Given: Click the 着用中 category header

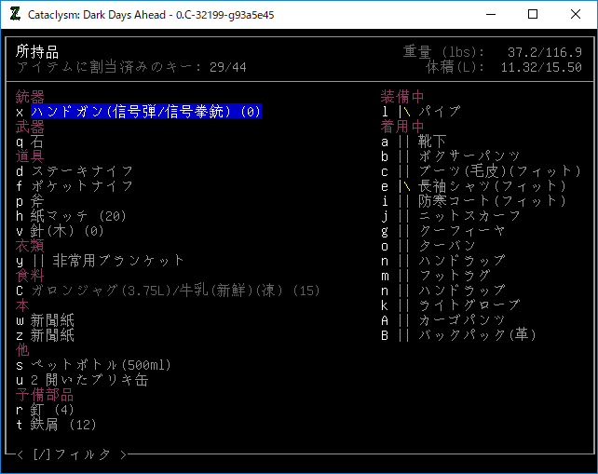Looking at the screenshot, I should [x=402, y=127].
